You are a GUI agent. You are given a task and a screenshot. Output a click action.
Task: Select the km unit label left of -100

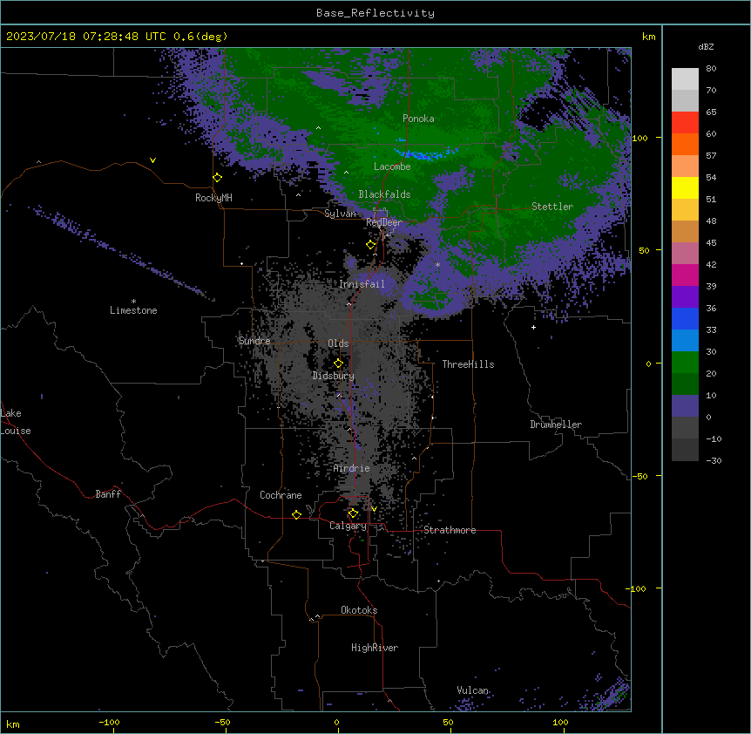pos(13,724)
